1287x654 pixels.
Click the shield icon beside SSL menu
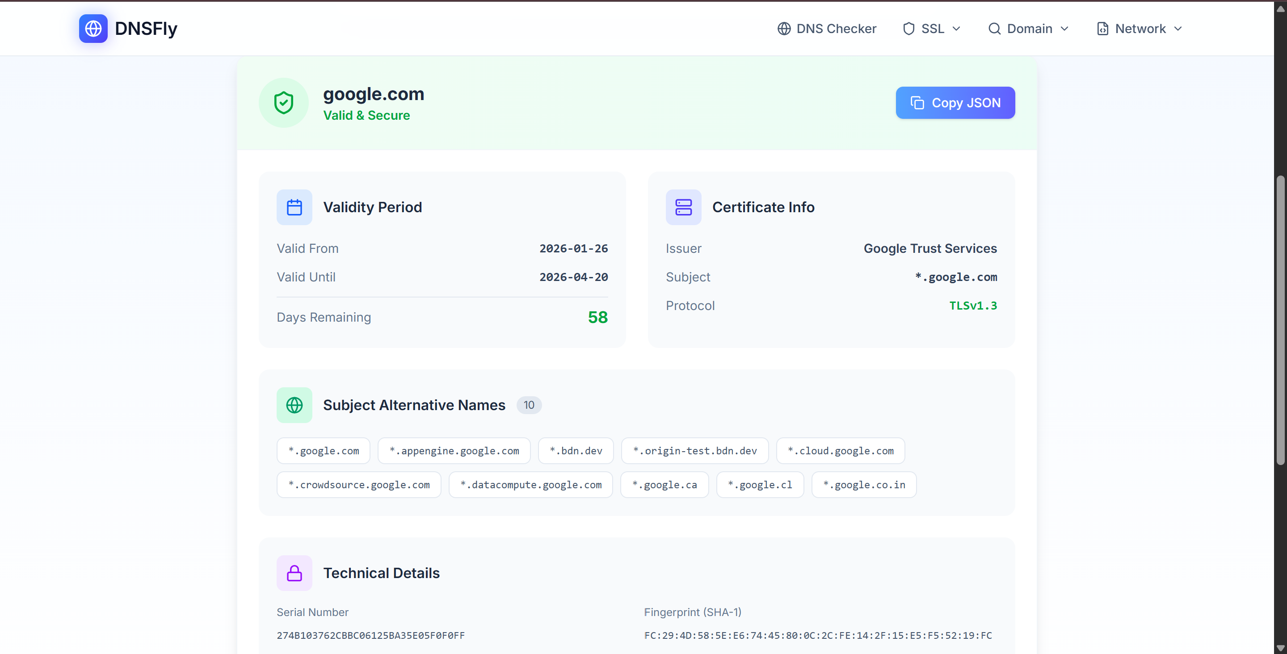point(909,29)
